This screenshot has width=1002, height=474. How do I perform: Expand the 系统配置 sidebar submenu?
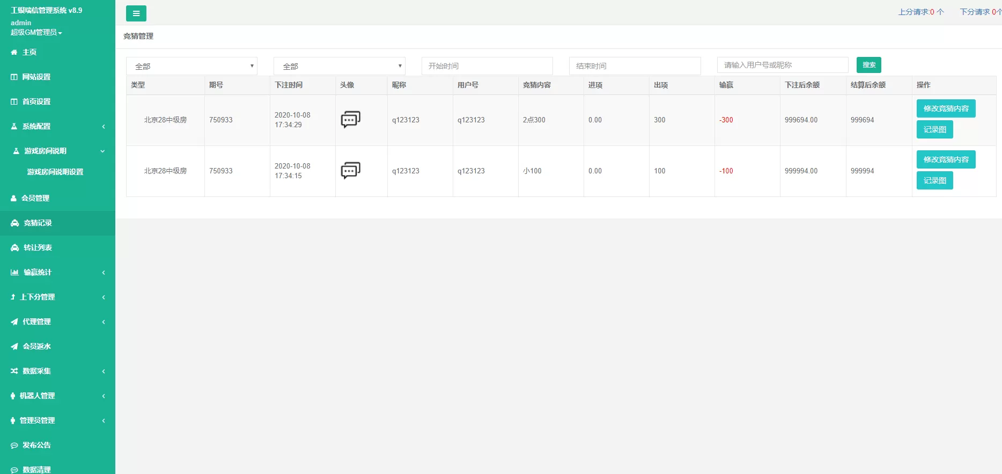[57, 127]
